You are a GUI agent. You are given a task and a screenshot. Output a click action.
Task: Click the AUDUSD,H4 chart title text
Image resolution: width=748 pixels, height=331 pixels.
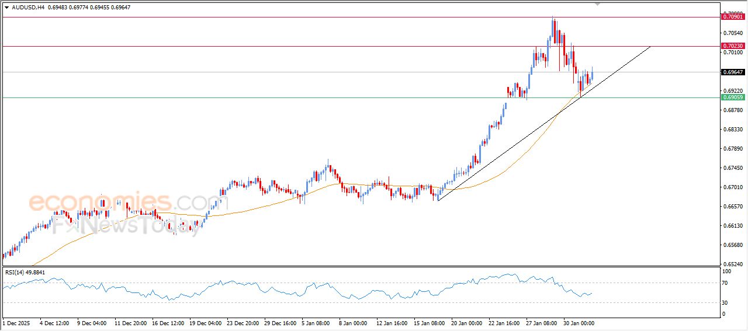point(29,7)
